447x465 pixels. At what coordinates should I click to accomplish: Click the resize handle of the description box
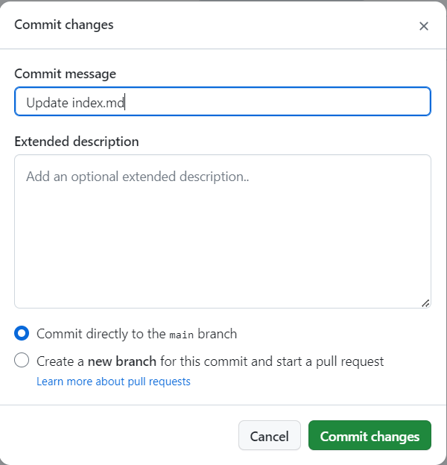click(425, 303)
